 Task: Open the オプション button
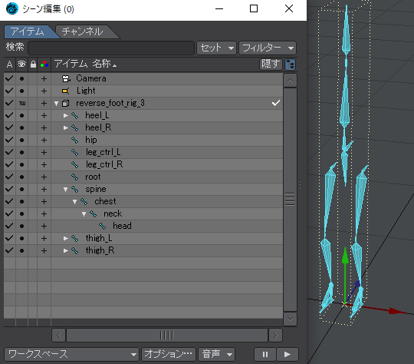click(169, 354)
